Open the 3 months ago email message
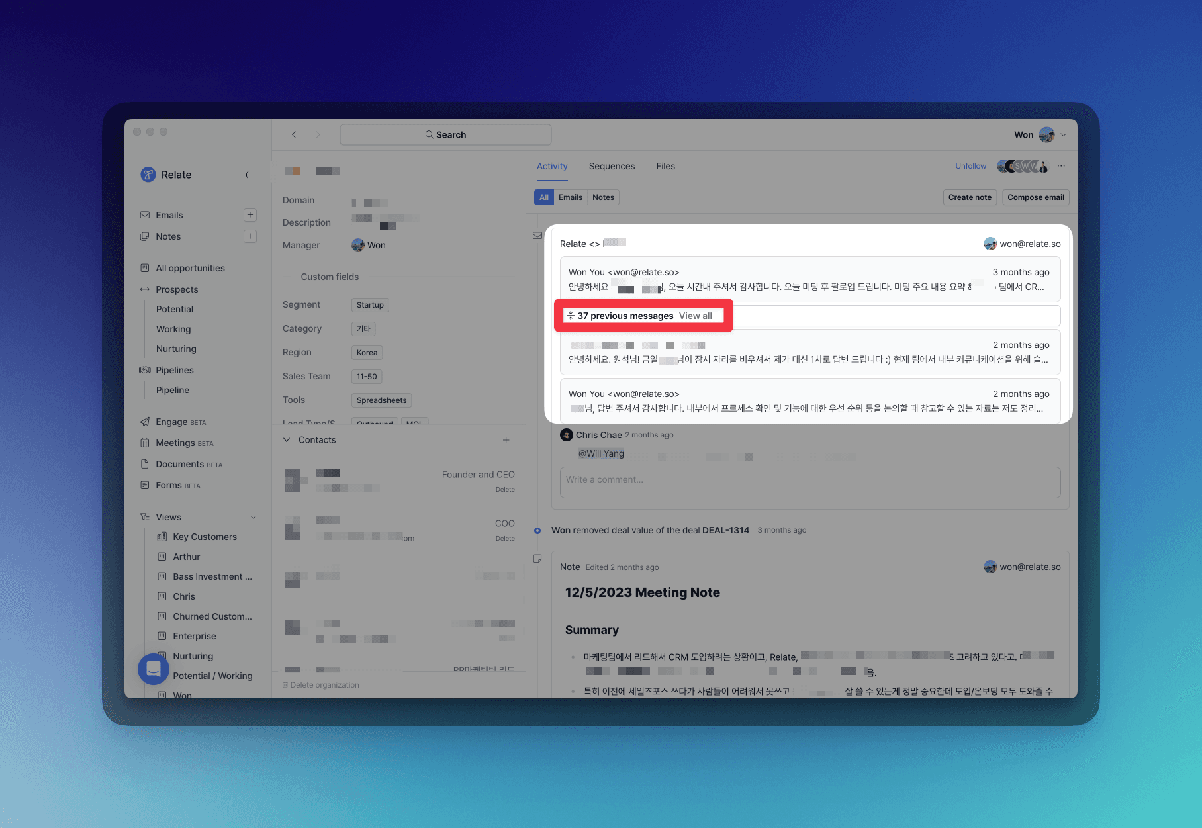This screenshot has height=828, width=1202. [x=810, y=279]
